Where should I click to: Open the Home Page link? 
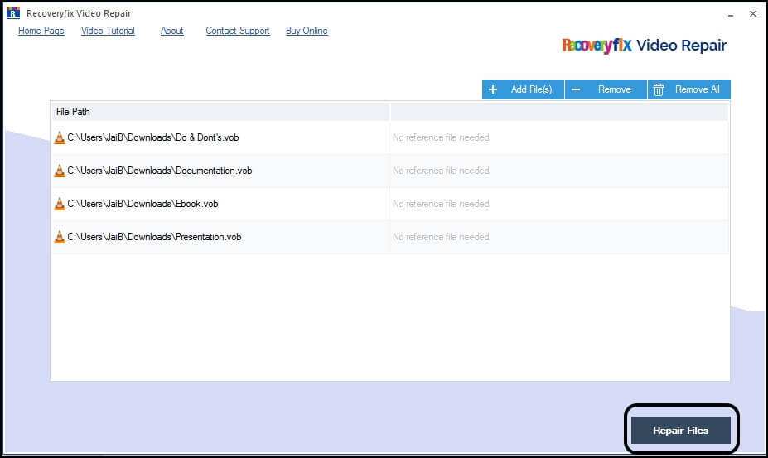click(41, 31)
